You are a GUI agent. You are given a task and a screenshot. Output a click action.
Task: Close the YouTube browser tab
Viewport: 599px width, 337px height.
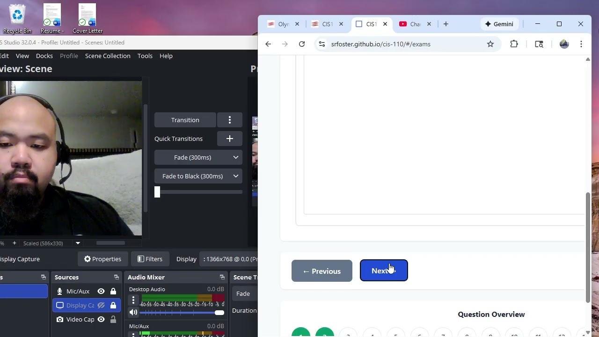(429, 24)
